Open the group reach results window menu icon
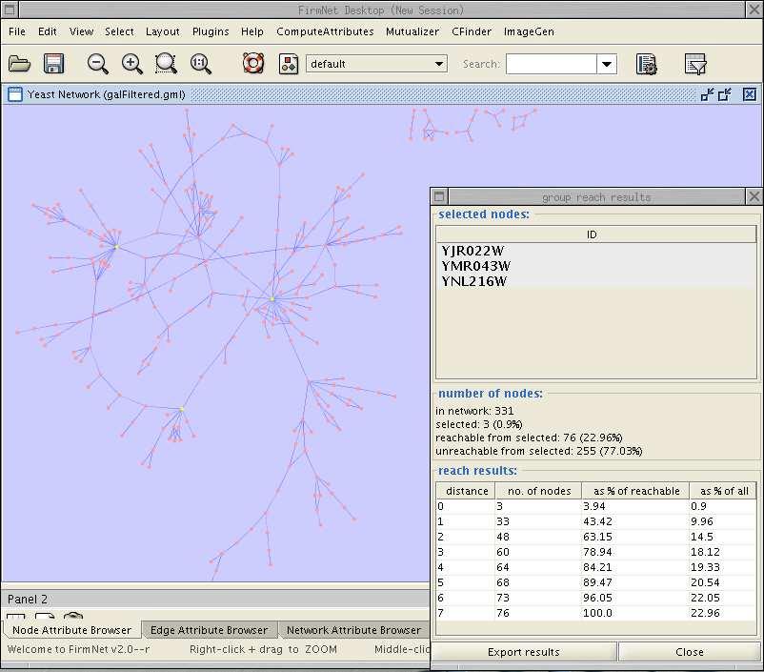 pyautogui.click(x=439, y=196)
